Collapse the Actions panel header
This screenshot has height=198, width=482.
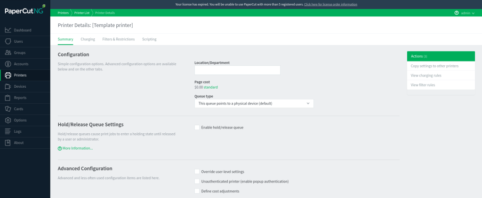click(441, 56)
